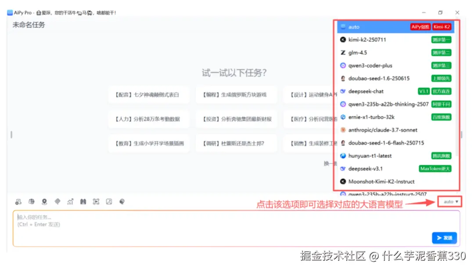Click the 未命名任务 task title

29,25
